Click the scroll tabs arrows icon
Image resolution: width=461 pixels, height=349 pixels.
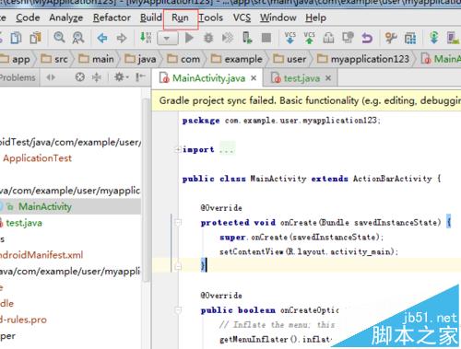pos(51,77)
